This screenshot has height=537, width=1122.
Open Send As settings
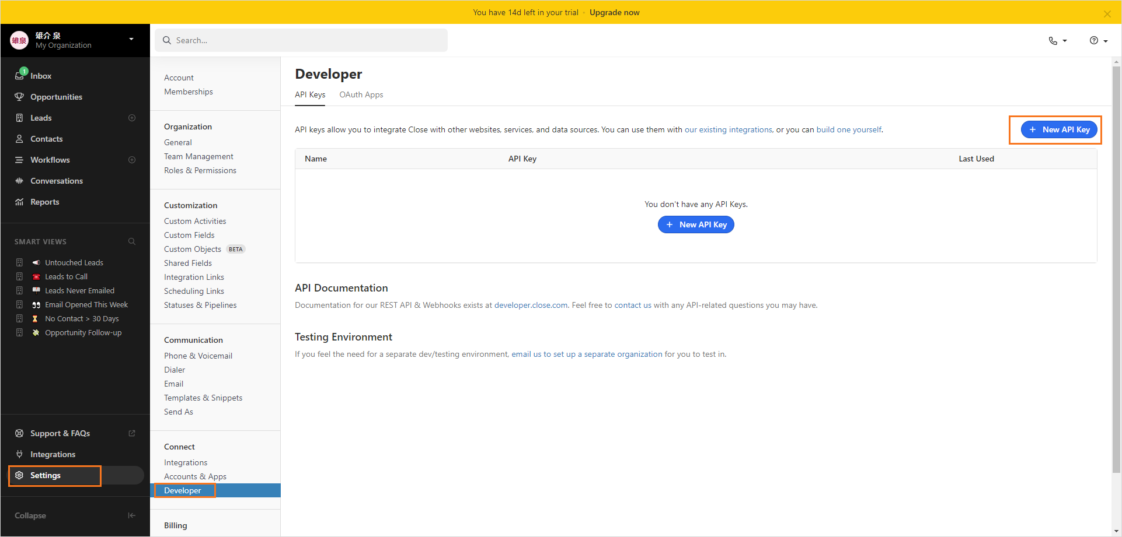click(179, 412)
